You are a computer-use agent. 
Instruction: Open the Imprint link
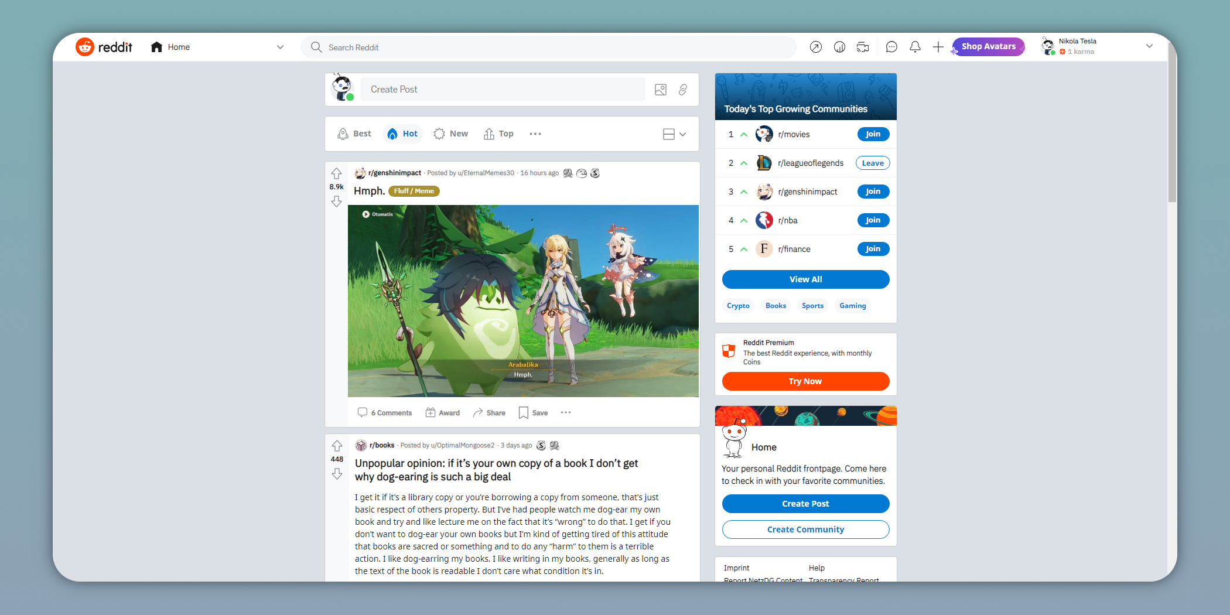736,568
